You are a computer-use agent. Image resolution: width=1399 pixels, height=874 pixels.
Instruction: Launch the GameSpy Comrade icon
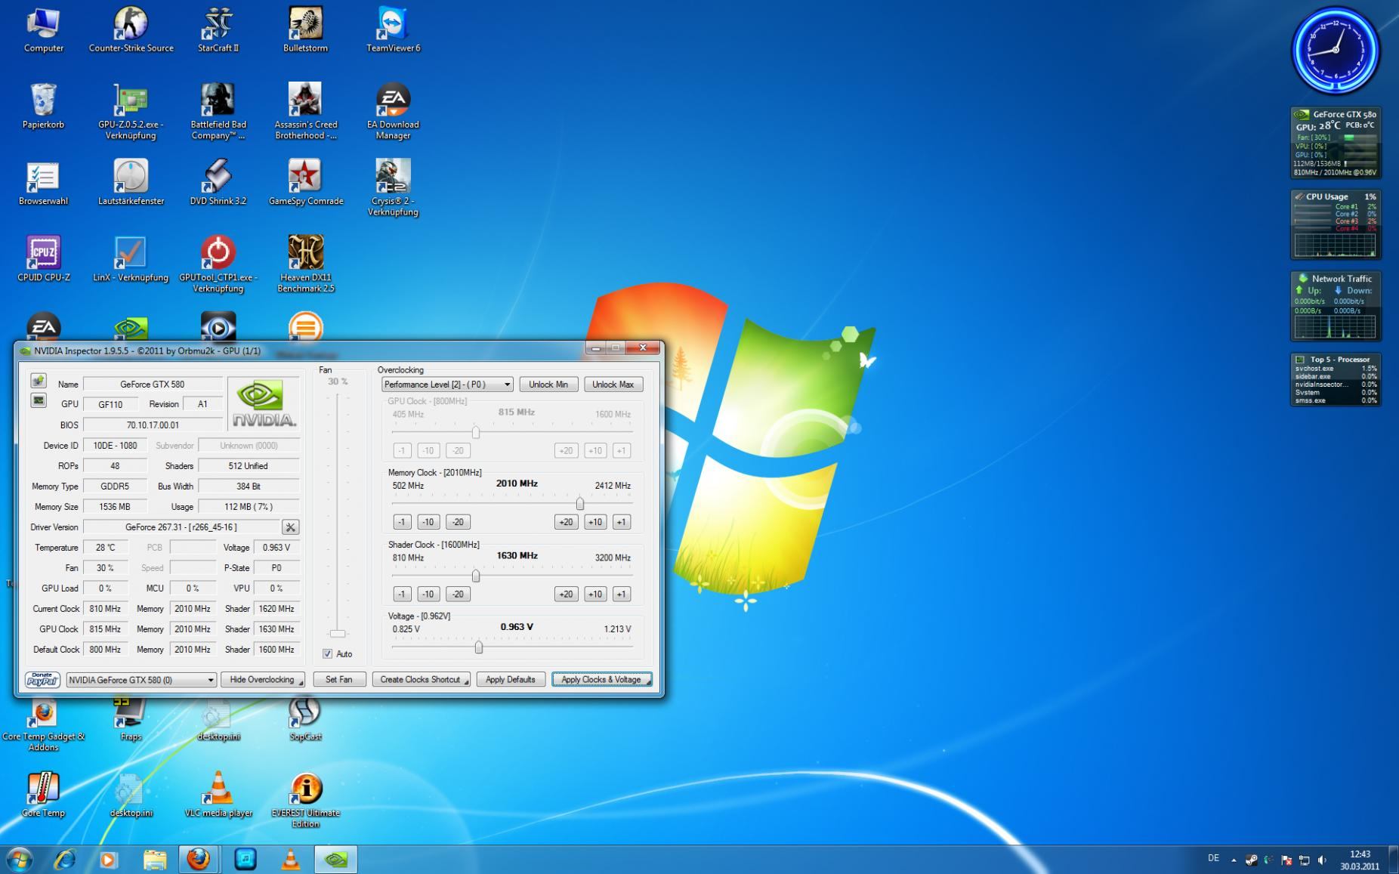pos(305,182)
